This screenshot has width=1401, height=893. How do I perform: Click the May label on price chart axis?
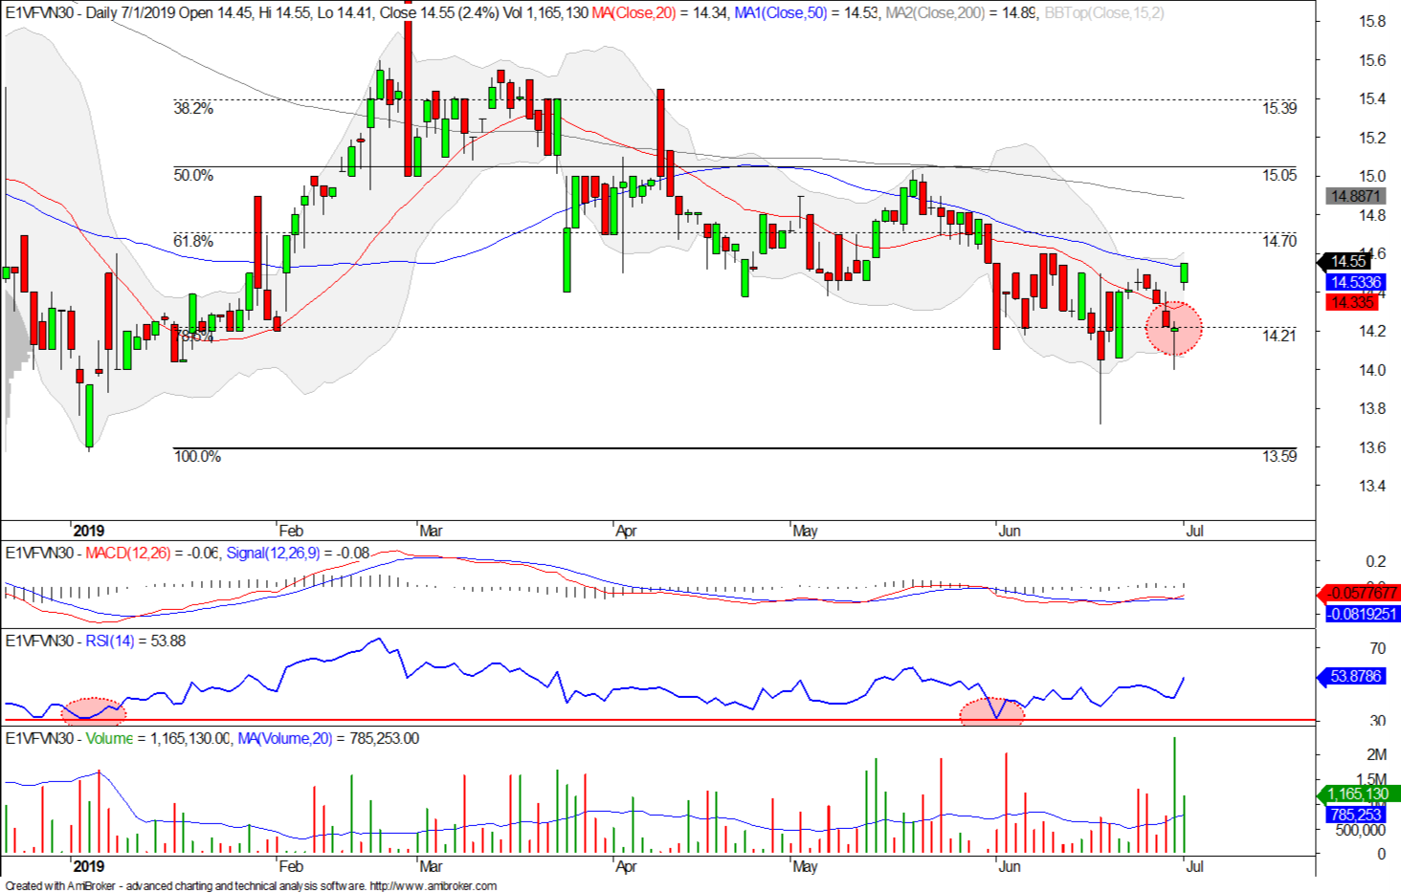pos(805,532)
